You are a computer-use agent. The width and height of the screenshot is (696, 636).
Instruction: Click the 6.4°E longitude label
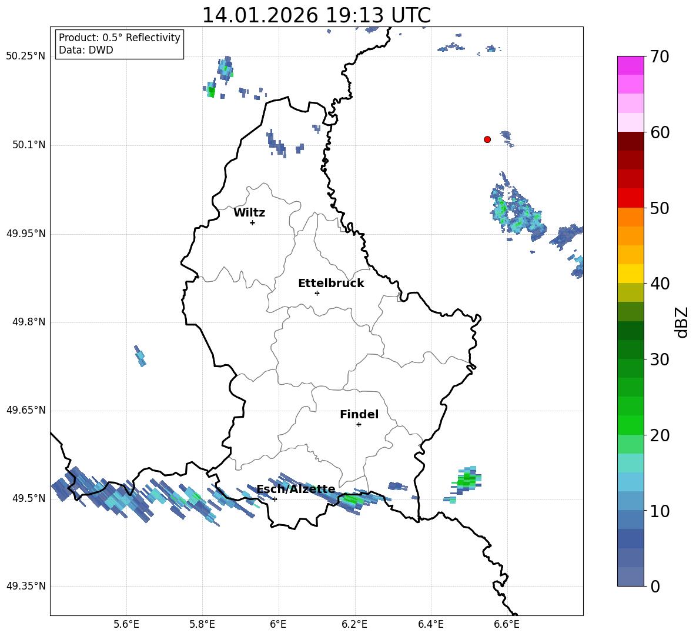[x=430, y=624]
